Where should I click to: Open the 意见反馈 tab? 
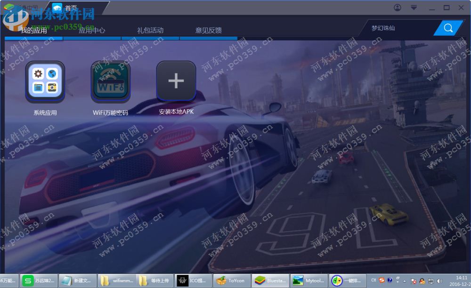[x=209, y=30]
